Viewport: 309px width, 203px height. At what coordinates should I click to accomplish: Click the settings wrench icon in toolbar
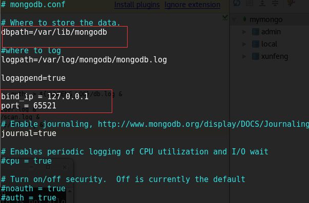click(291, 3)
